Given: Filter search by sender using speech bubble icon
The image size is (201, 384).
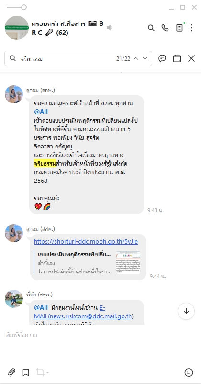Looking at the screenshot, I should pyautogui.click(x=162, y=58).
